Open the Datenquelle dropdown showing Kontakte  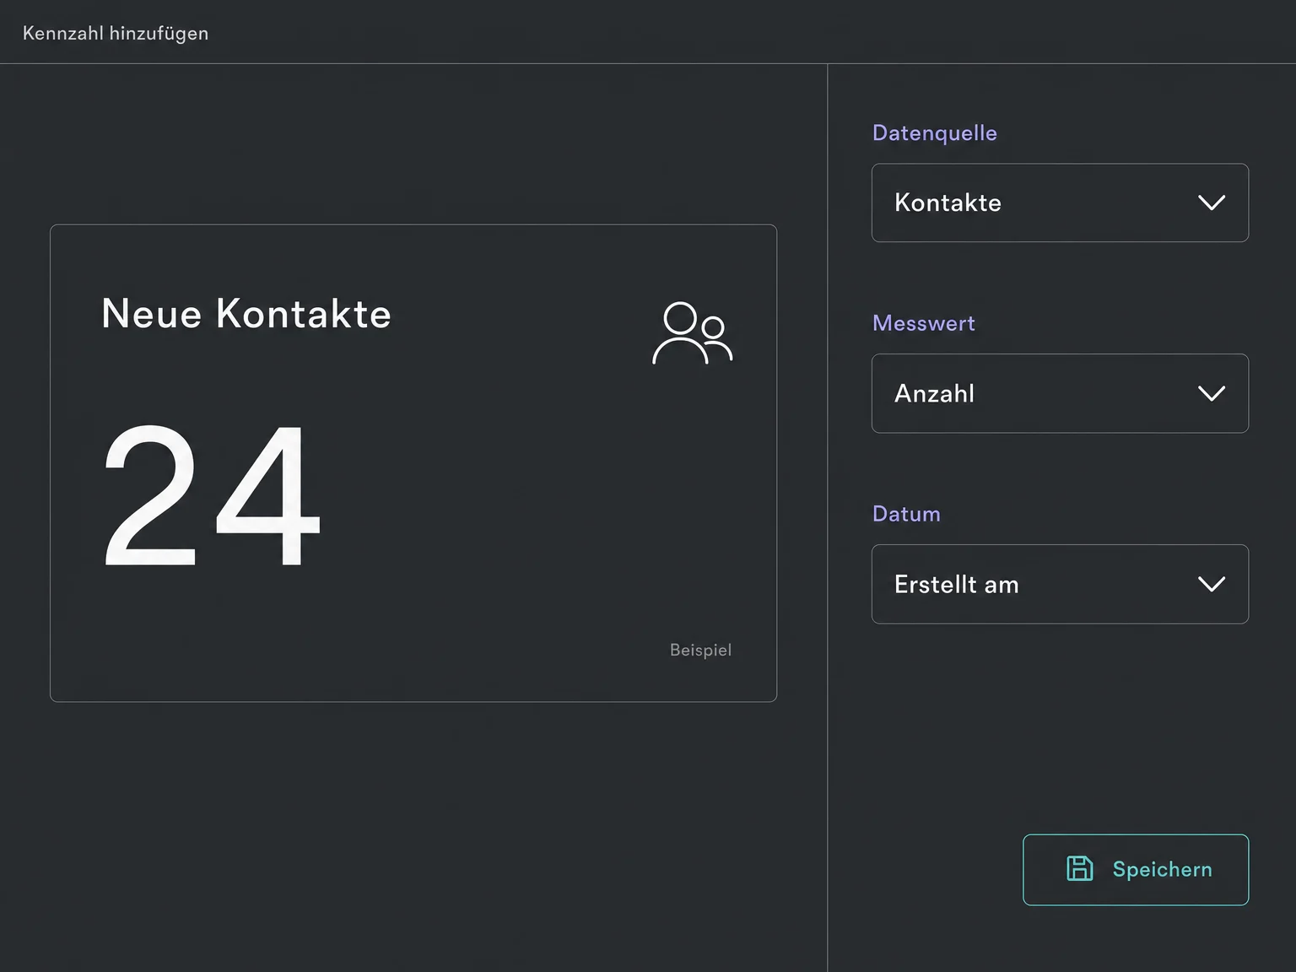point(1060,202)
